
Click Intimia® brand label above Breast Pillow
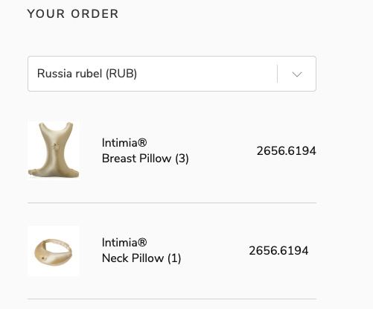tap(124, 143)
